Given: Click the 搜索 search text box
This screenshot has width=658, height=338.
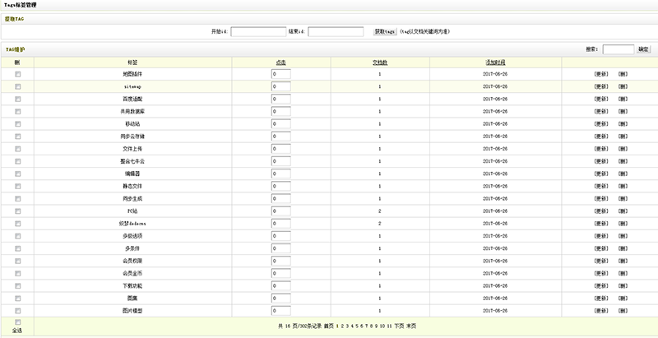Looking at the screenshot, I should [x=618, y=49].
